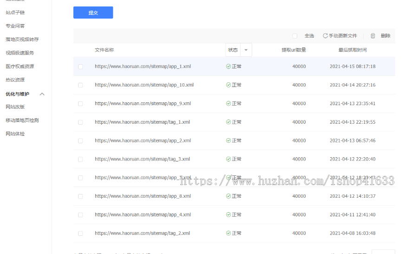Click the tag_3.xml sitemap URL
Image resolution: width=418 pixels, height=254 pixels.
tap(143, 159)
